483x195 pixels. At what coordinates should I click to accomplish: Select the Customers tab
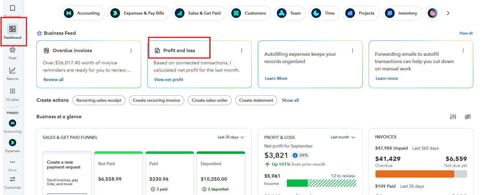coord(250,13)
